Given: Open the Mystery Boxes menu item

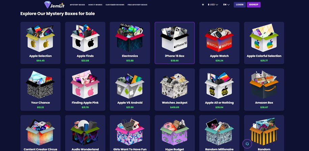Looking at the screenshot, I should (x=77, y=5).
